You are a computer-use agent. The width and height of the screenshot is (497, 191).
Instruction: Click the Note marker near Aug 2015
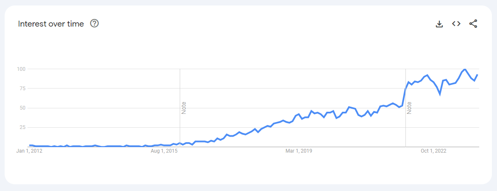tap(184, 108)
